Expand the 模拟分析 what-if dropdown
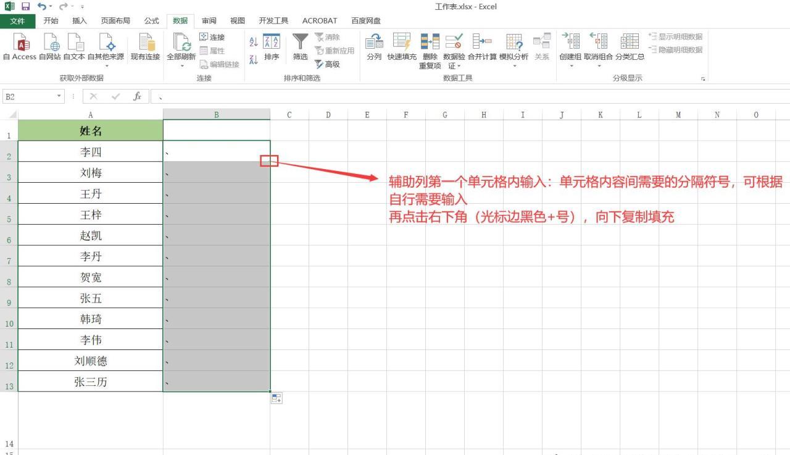 pos(515,65)
